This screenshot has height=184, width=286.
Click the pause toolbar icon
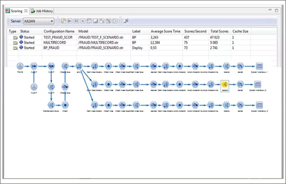76,21
